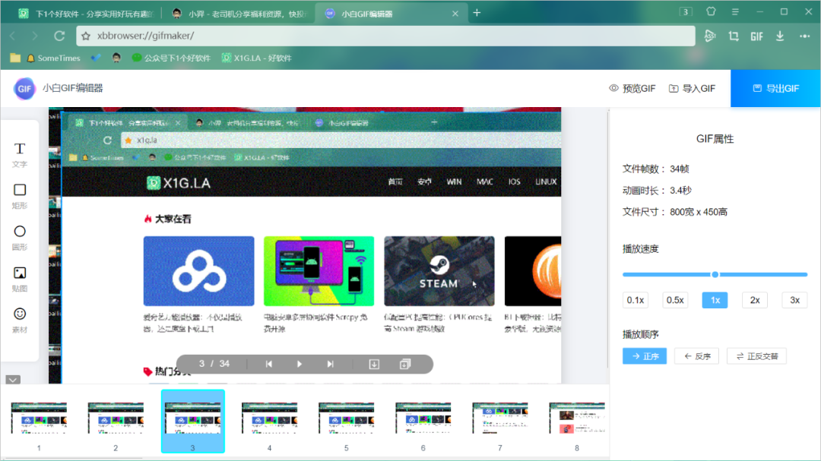
Task: Select frame thumbnail 3
Action: pos(192,422)
